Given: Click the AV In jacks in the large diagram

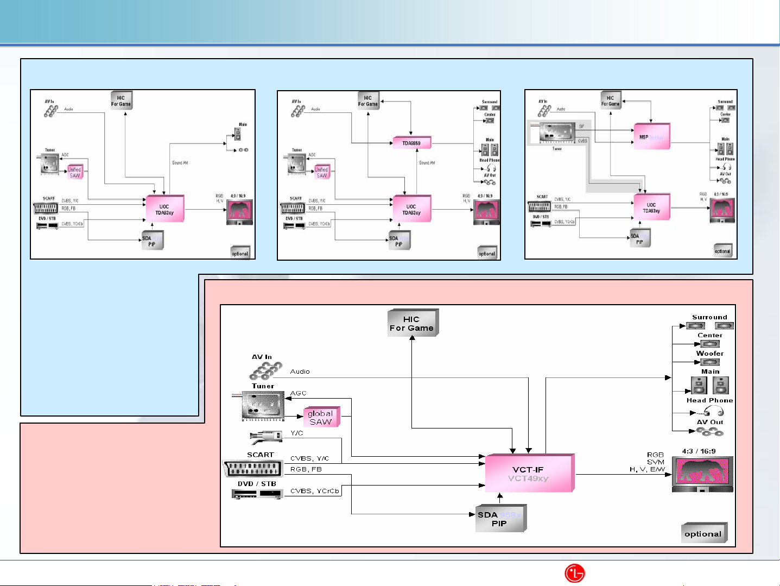Looking at the screenshot, I should [x=265, y=371].
